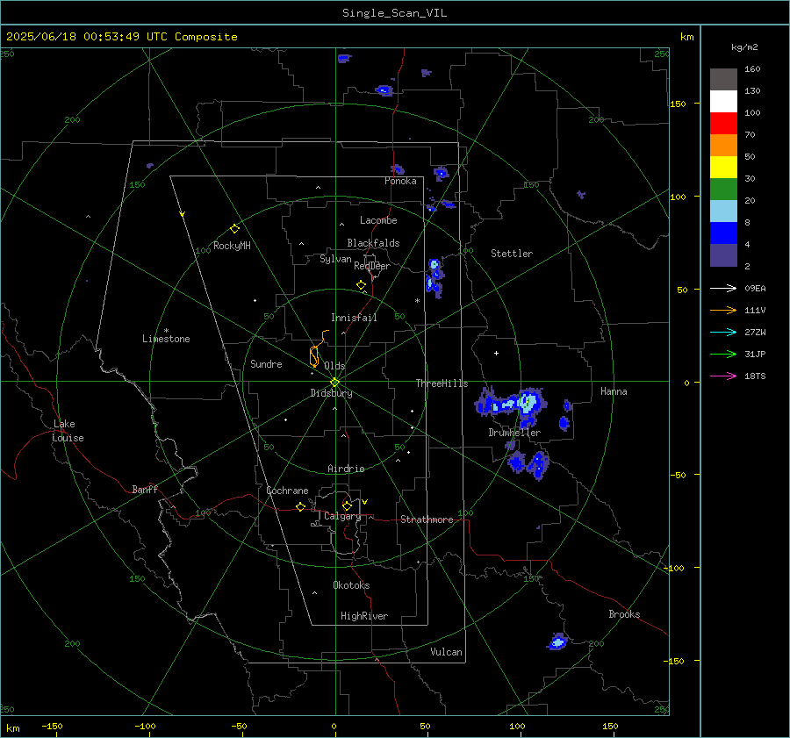Click the Cochrane city label
Image resolution: width=790 pixels, height=738 pixels.
287,491
